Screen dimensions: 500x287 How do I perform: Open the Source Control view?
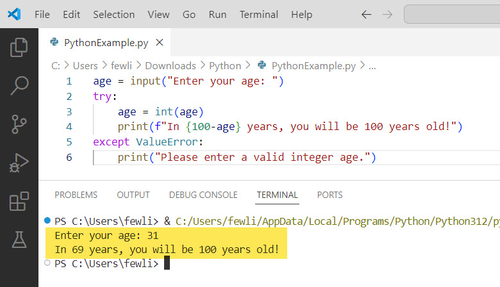click(19, 124)
